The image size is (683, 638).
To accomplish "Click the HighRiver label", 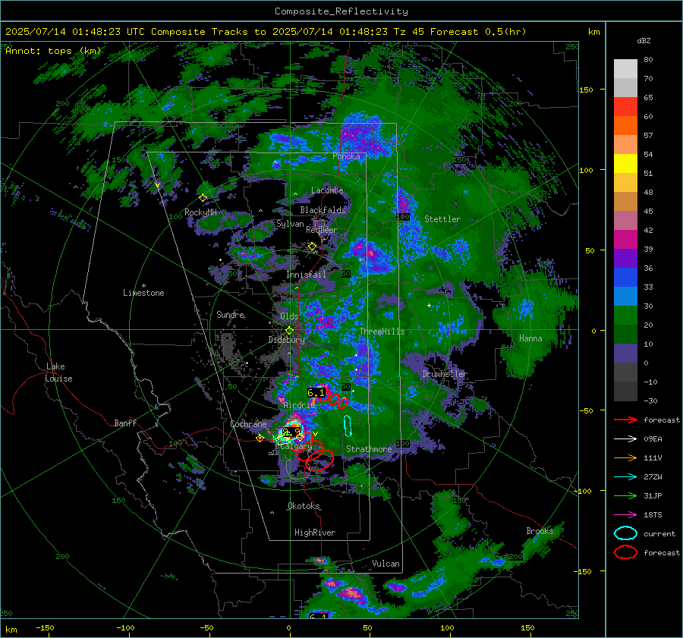I will [314, 533].
